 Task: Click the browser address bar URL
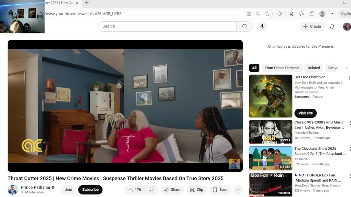[83, 14]
